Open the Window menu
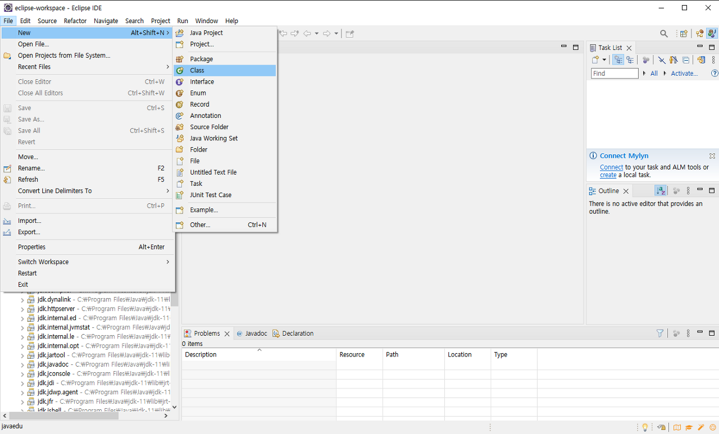Image resolution: width=719 pixels, height=434 pixels. [x=207, y=21]
